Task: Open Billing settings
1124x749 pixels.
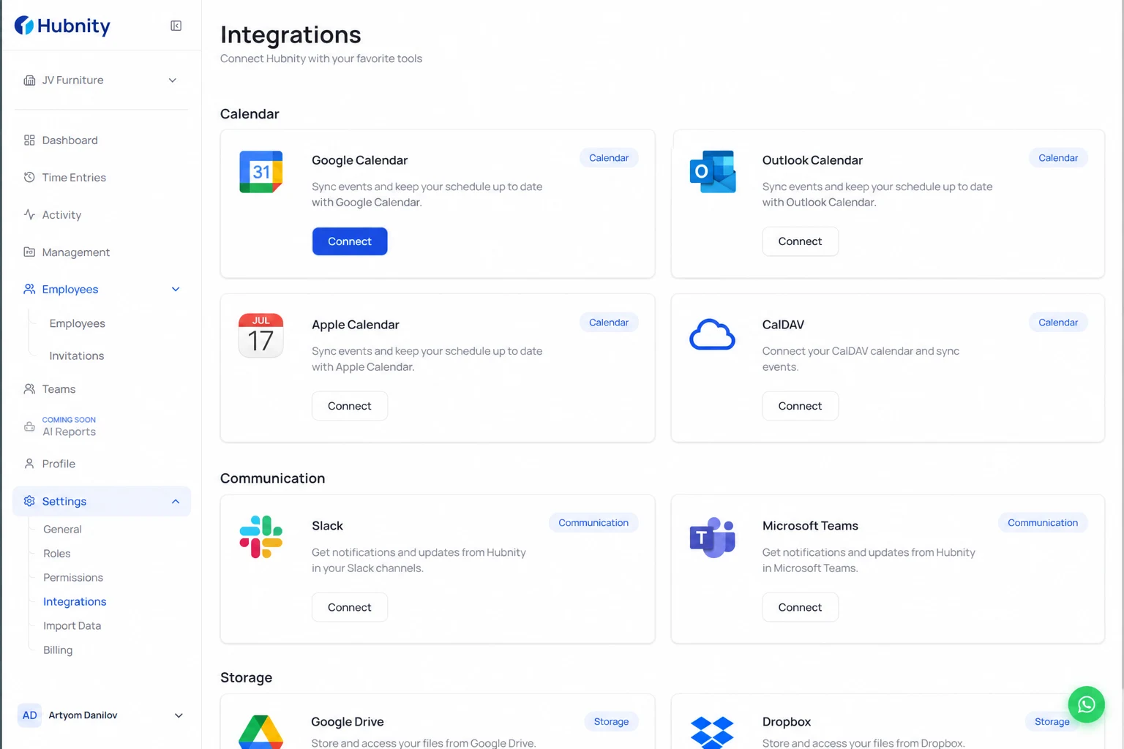Action: [58, 650]
